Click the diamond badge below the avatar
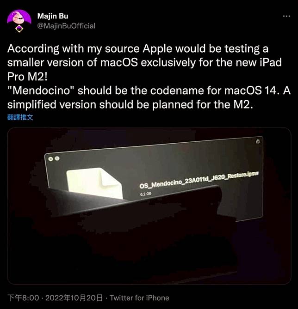 point(19,29)
